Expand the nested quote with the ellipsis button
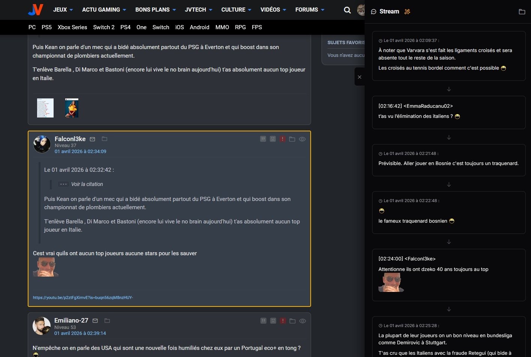The width and height of the screenshot is (531, 357). pyautogui.click(x=63, y=184)
